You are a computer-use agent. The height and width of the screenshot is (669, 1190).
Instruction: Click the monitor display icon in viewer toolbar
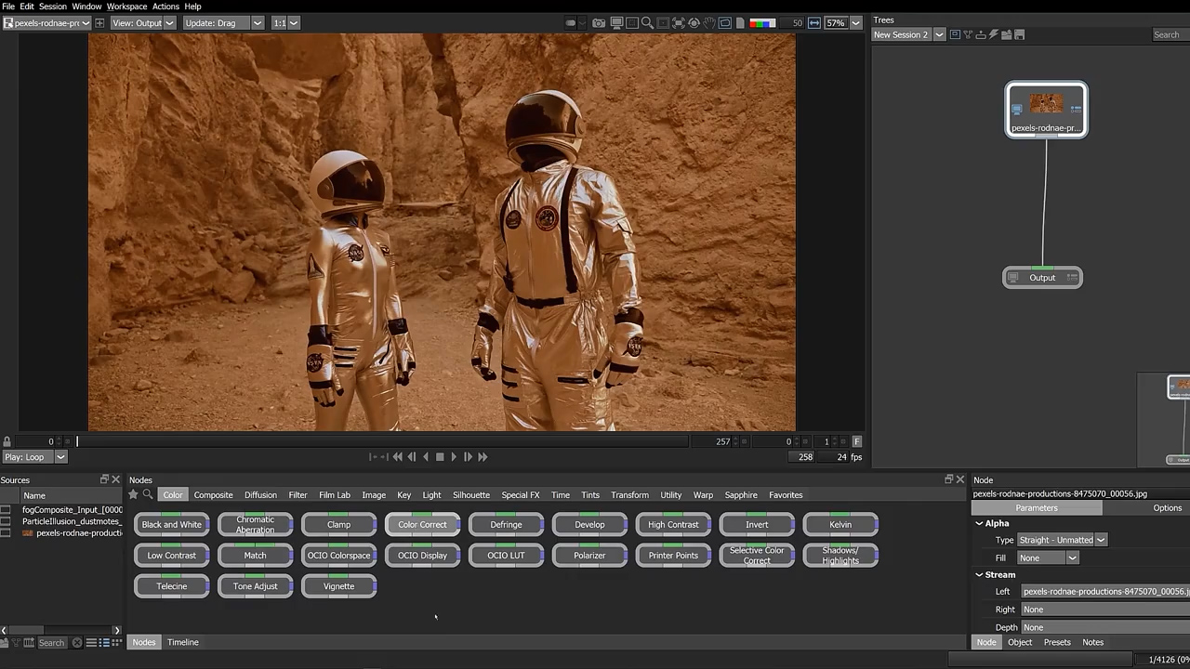coord(616,23)
